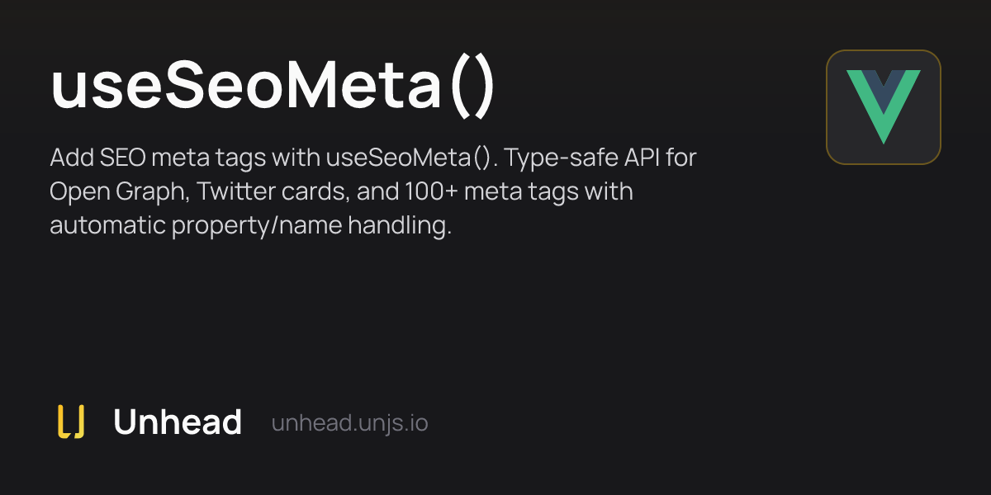The width and height of the screenshot is (991, 495).
Task: Click the "Unhead" brand name
Action: click(178, 422)
